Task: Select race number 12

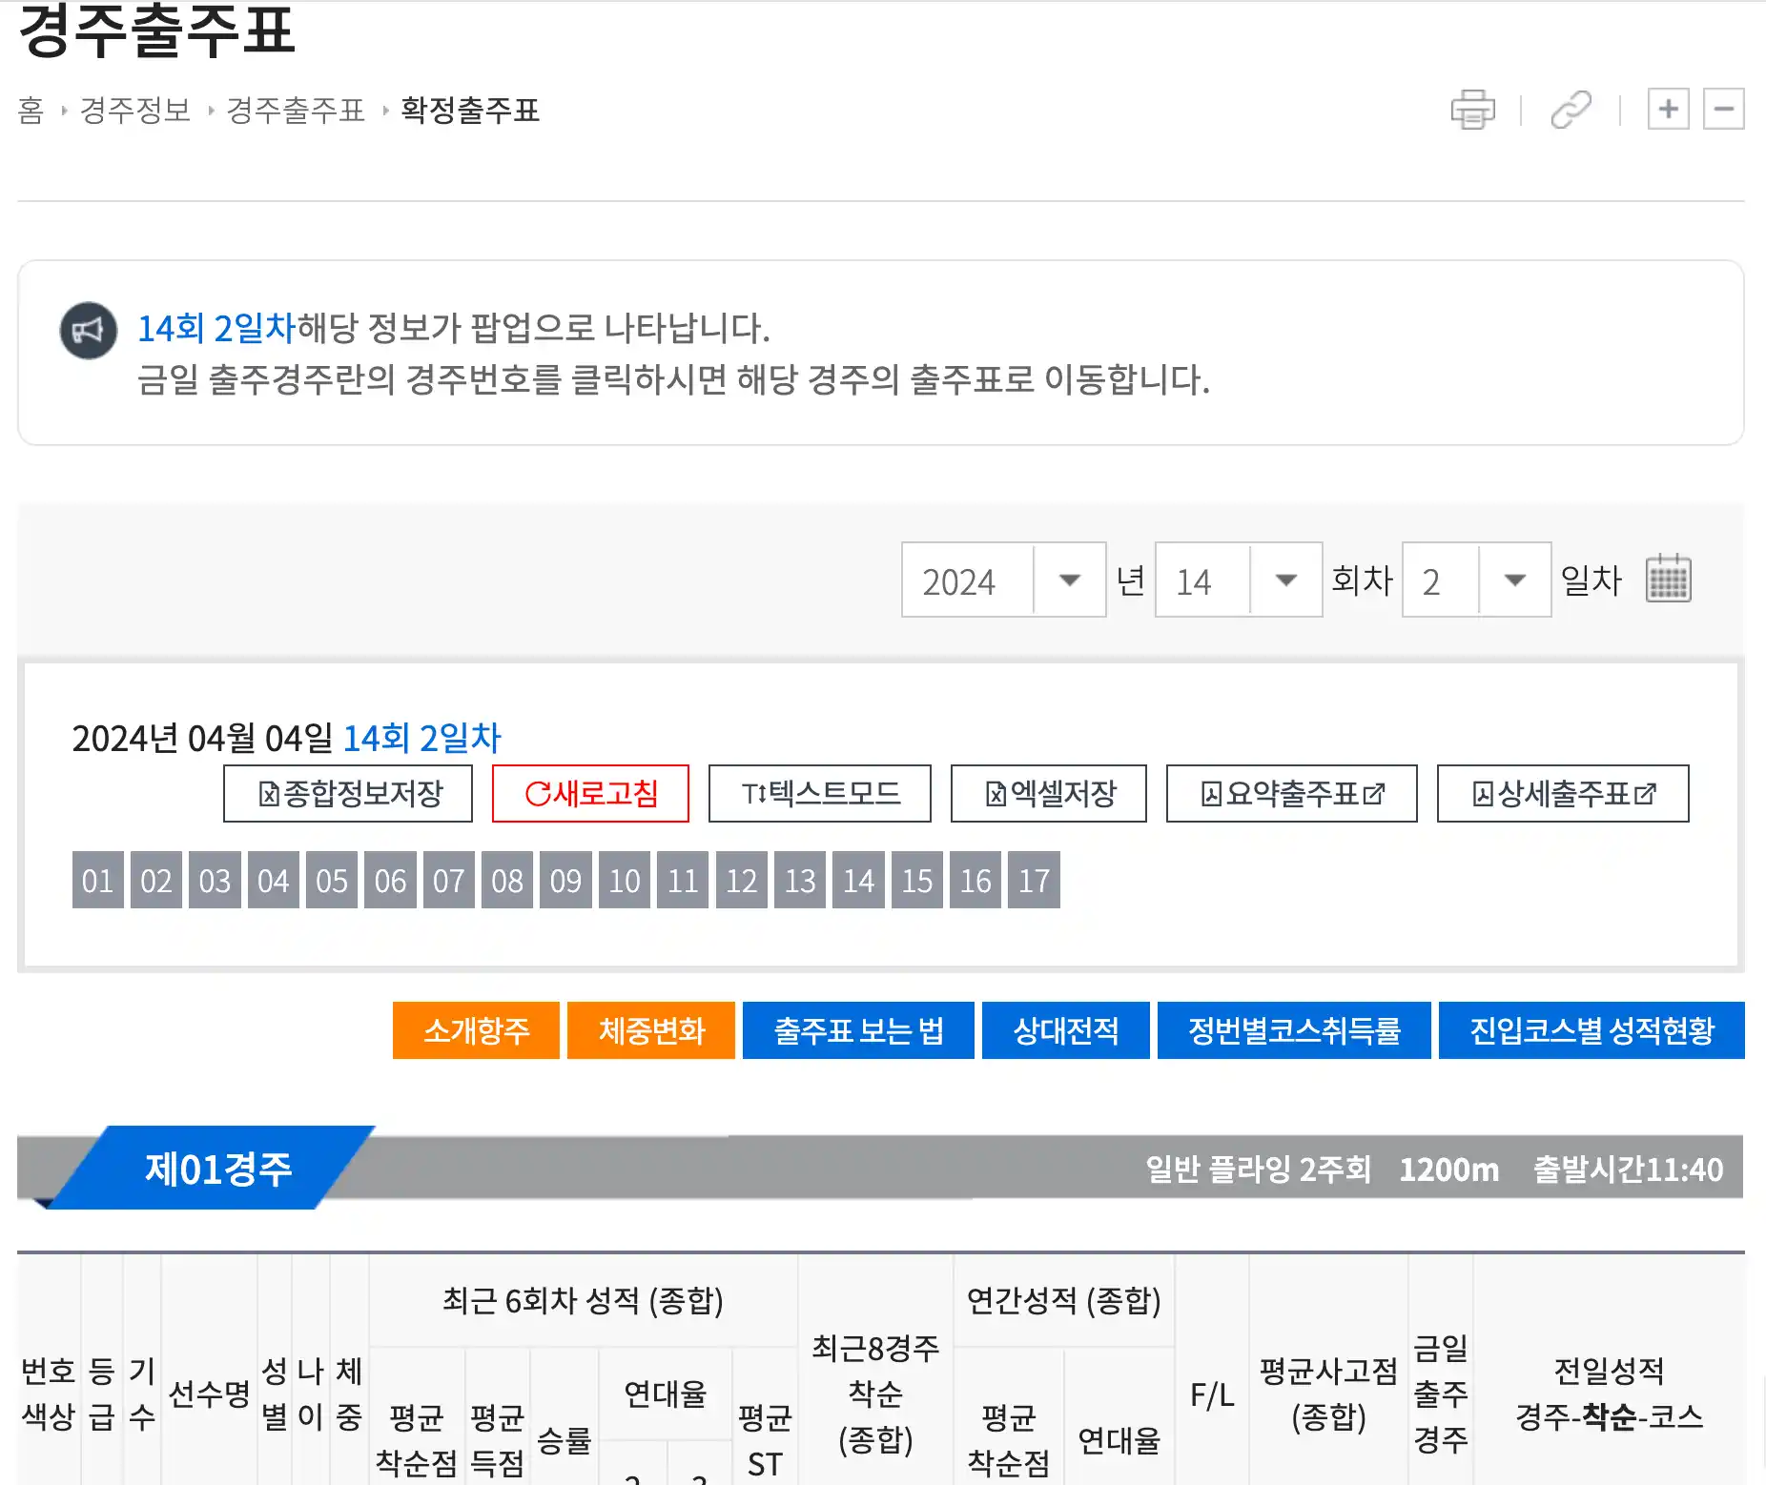Action: pyautogui.click(x=741, y=881)
